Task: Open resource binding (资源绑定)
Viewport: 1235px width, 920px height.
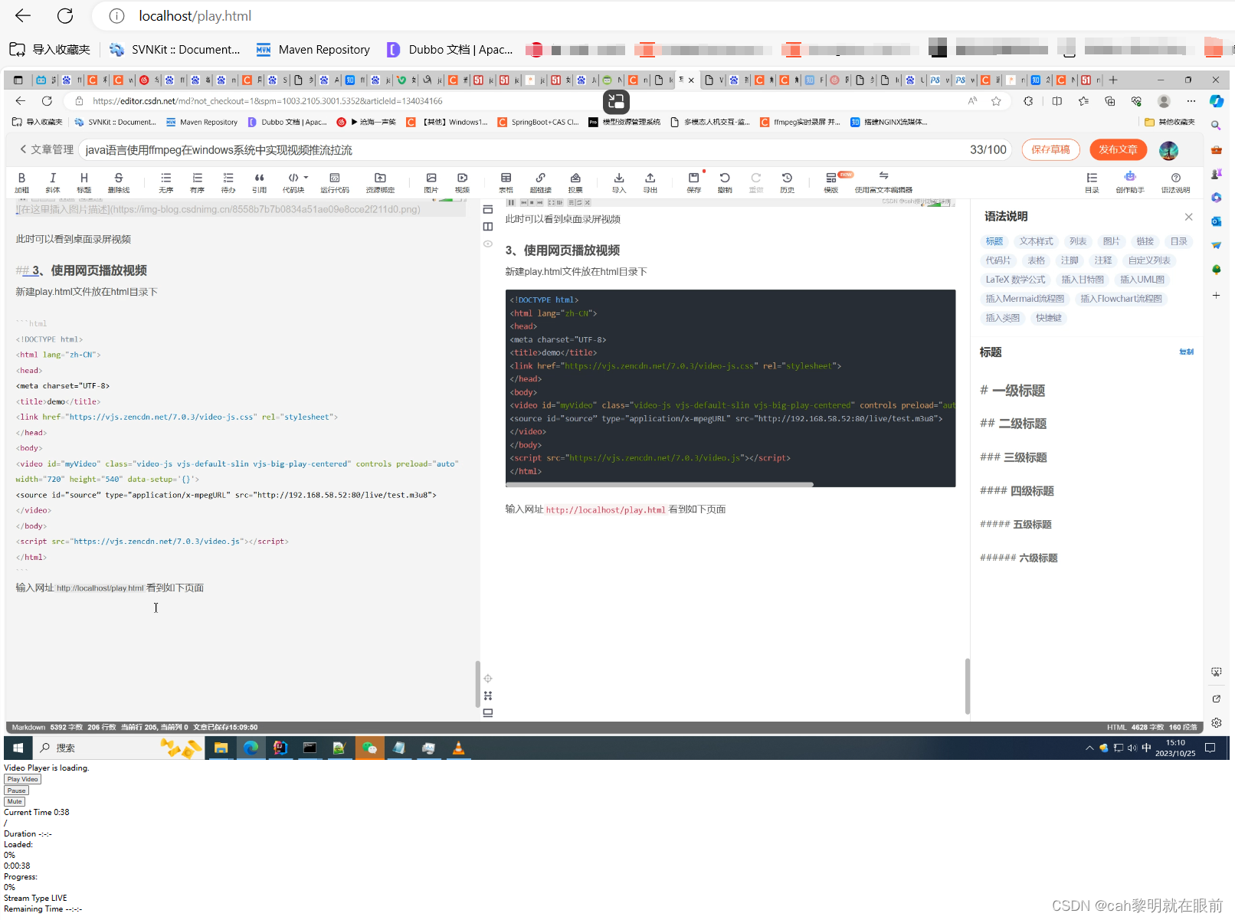Action: tap(380, 182)
